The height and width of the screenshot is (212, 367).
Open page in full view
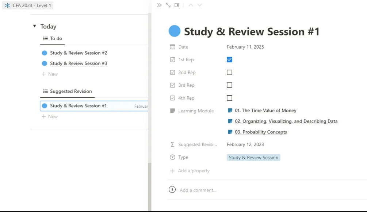click(x=168, y=5)
